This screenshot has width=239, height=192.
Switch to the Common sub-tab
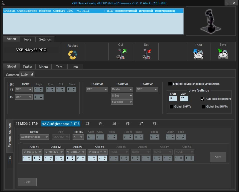click(12, 75)
